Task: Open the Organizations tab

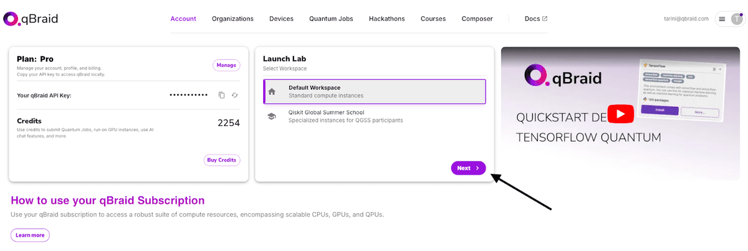Action: 233,19
